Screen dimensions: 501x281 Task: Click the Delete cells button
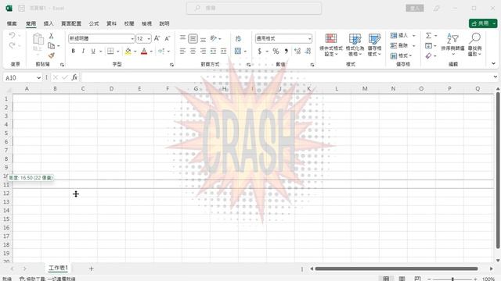pos(399,45)
